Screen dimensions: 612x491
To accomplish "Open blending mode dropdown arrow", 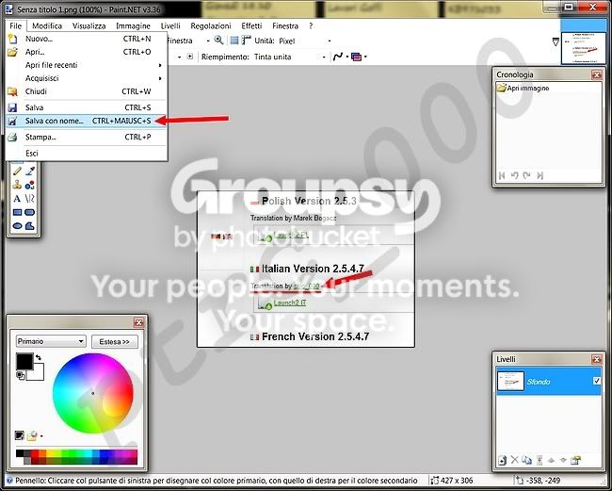I will coord(365,57).
